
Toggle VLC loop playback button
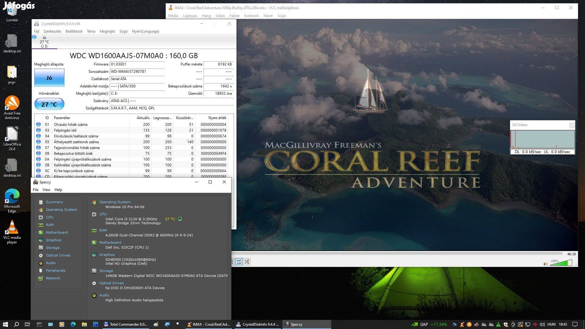point(239,262)
